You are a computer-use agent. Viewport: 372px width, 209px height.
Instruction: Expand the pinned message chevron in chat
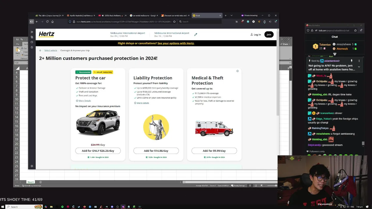(359, 67)
